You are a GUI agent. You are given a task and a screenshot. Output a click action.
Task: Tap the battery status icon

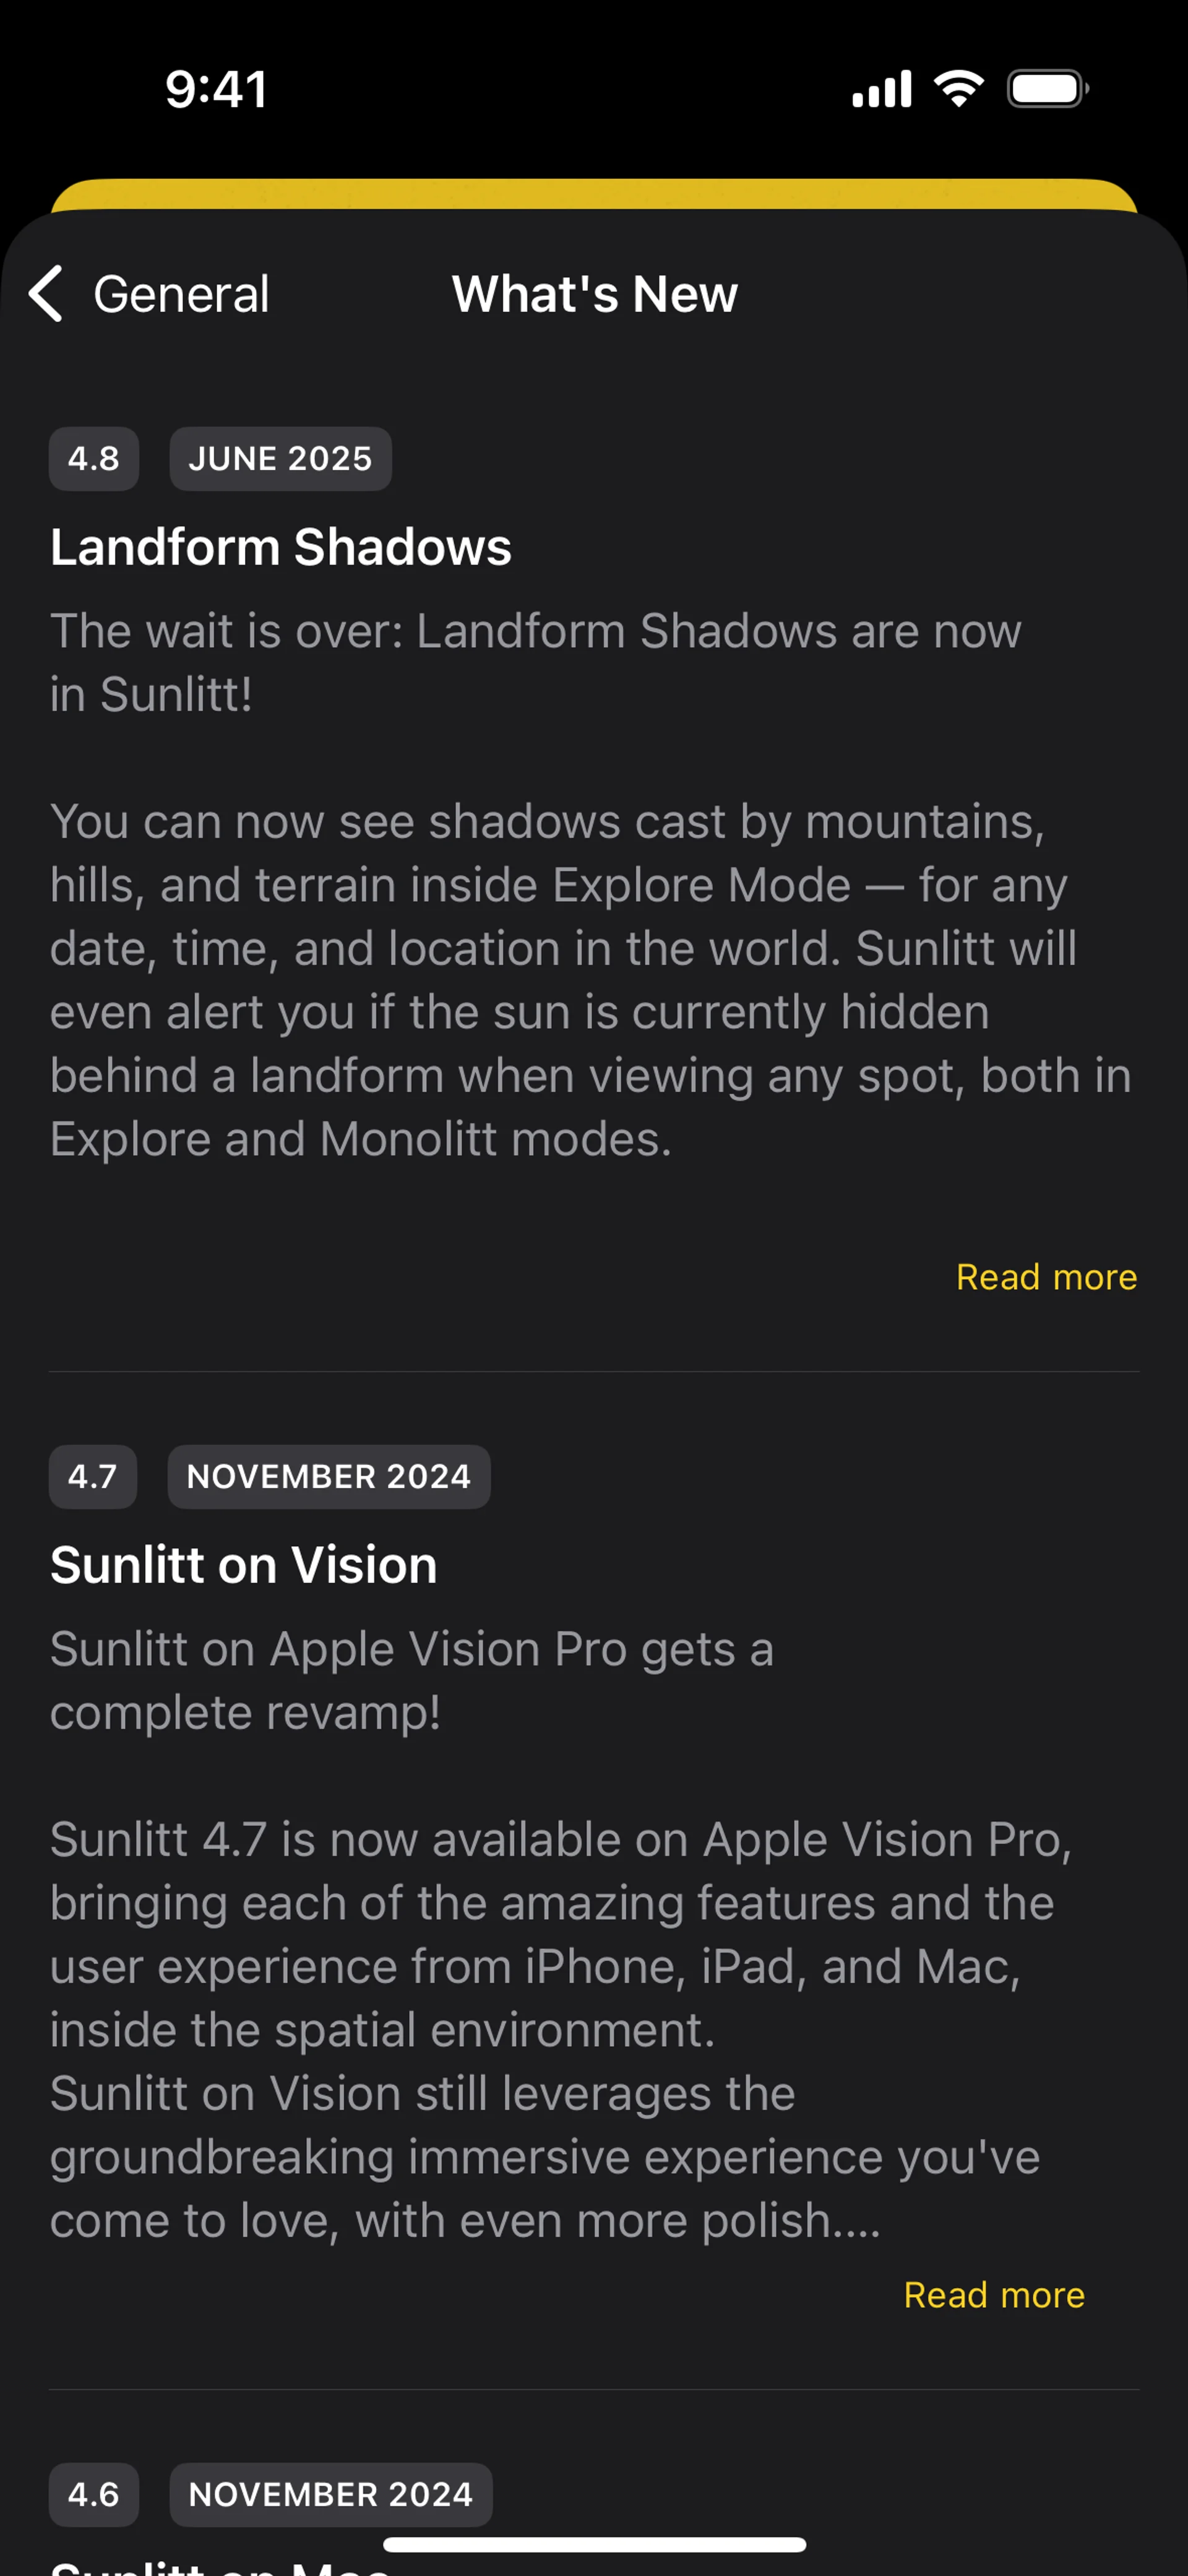point(1046,89)
